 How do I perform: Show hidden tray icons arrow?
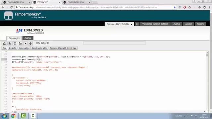(185, 116)
